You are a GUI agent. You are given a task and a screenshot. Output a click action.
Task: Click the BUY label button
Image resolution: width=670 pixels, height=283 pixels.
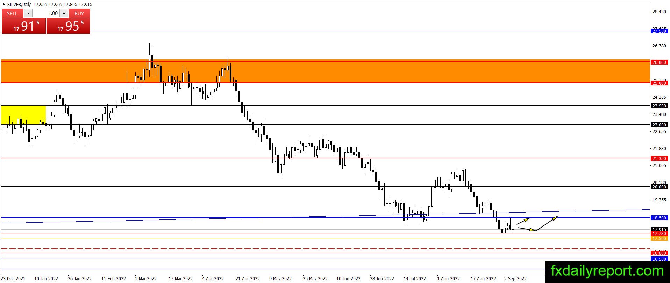79,13
